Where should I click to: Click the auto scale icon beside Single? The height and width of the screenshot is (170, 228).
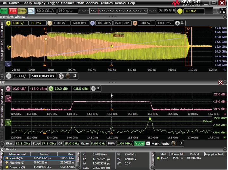[x=31, y=10]
